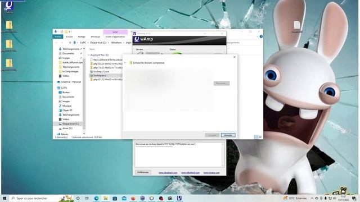
Task: Open the Partage ribbon tab
Action: [82, 36]
